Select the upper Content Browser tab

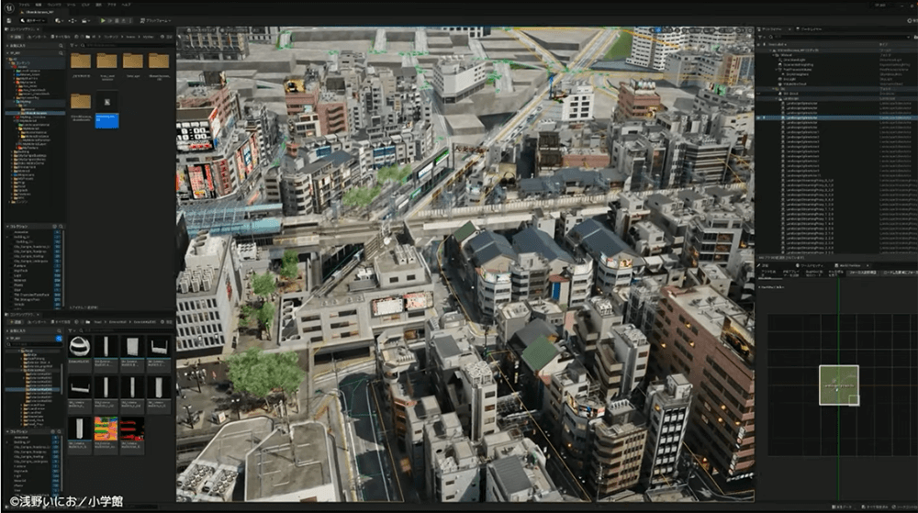click(22, 28)
